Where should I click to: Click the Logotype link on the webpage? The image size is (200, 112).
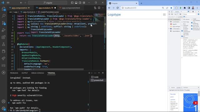(114, 15)
